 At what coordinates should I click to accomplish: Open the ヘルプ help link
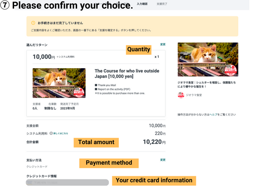pyautogui.click(x=213, y=115)
